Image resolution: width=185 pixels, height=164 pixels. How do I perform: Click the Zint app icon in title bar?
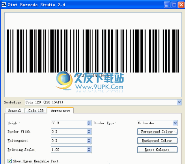tap(4, 4)
